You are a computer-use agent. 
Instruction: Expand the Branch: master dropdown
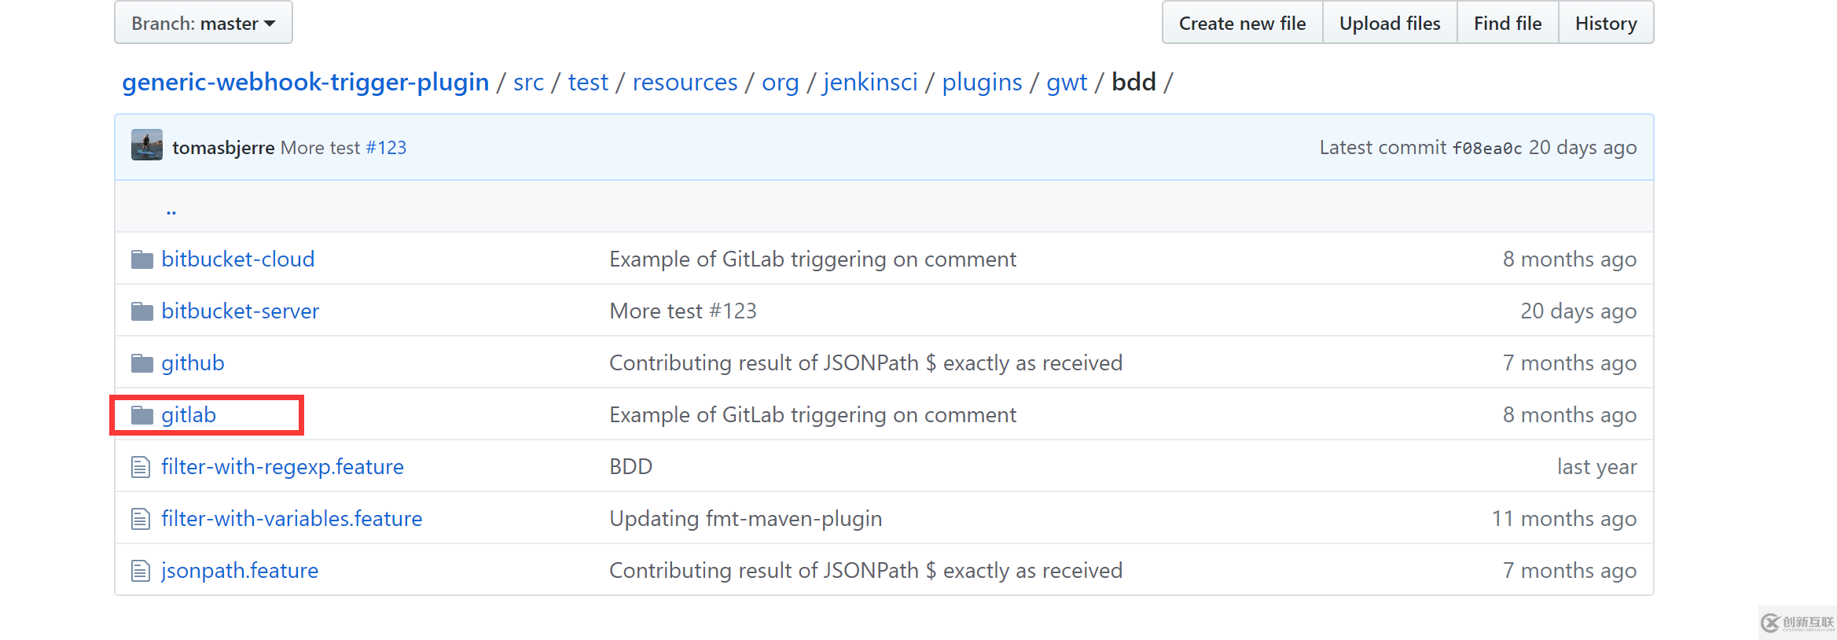coord(204,24)
